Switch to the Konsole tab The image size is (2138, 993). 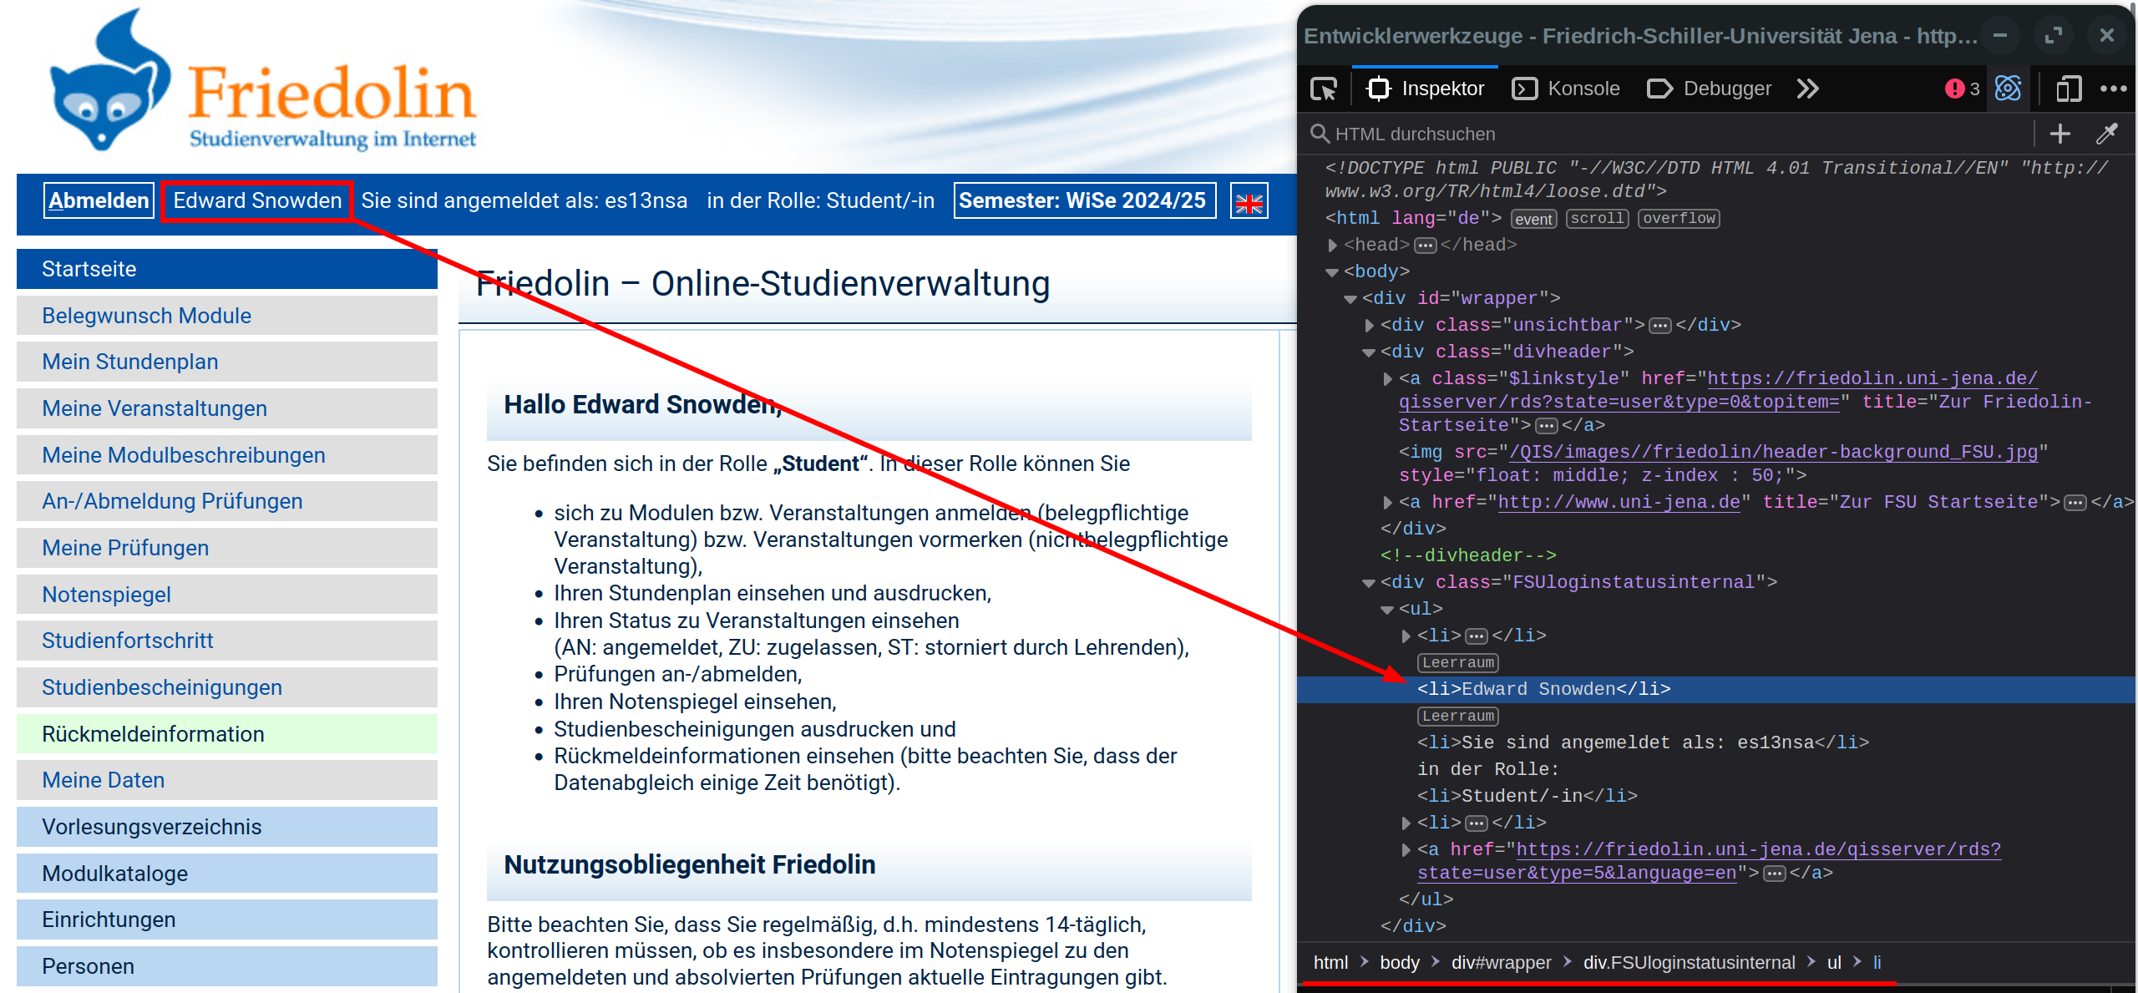pyautogui.click(x=1566, y=89)
